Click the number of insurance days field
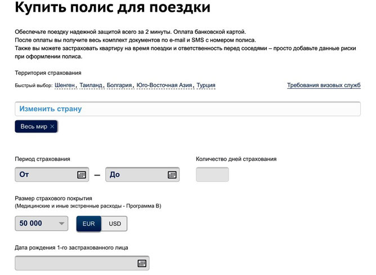The width and height of the screenshot is (376, 275). (212, 174)
